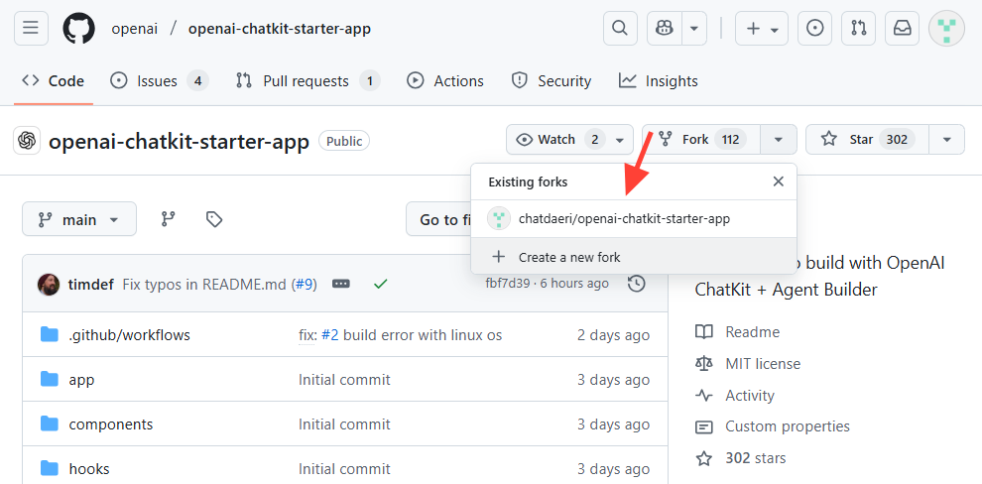Click openai-chatkit-starter-app breadcrumb link

(280, 29)
